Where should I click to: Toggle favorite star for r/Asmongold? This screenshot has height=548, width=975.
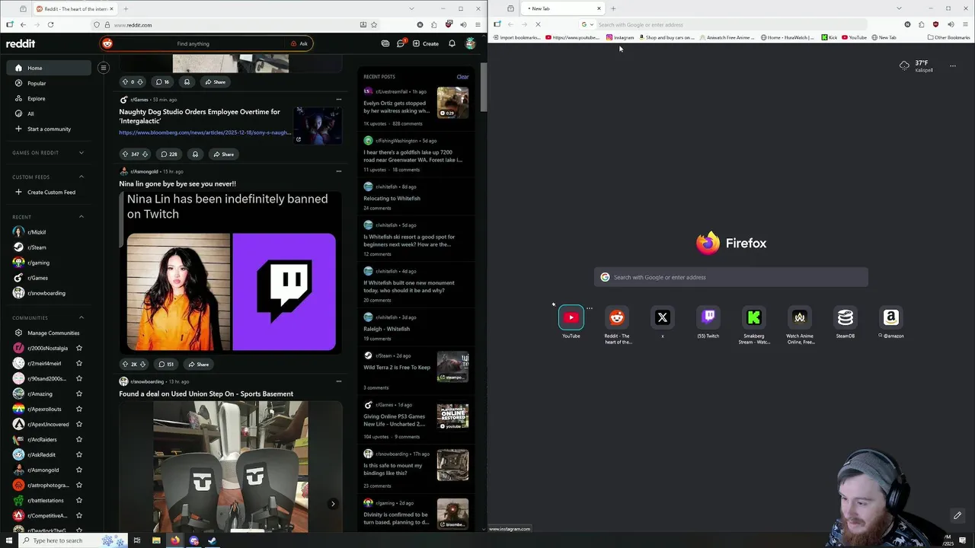(78, 470)
